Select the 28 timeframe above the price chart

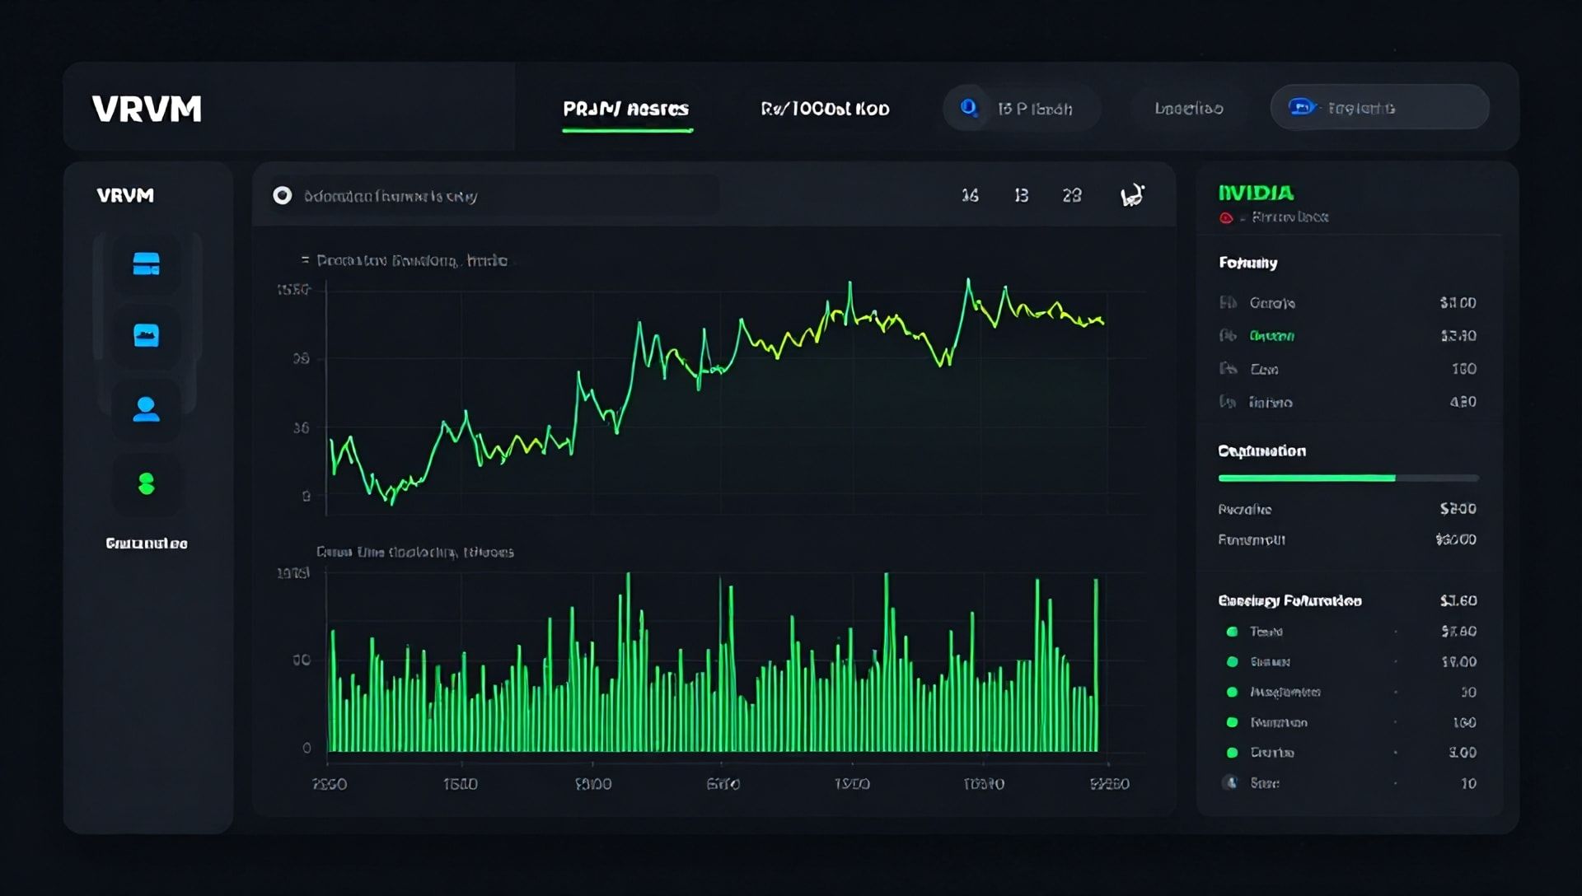point(1071,195)
